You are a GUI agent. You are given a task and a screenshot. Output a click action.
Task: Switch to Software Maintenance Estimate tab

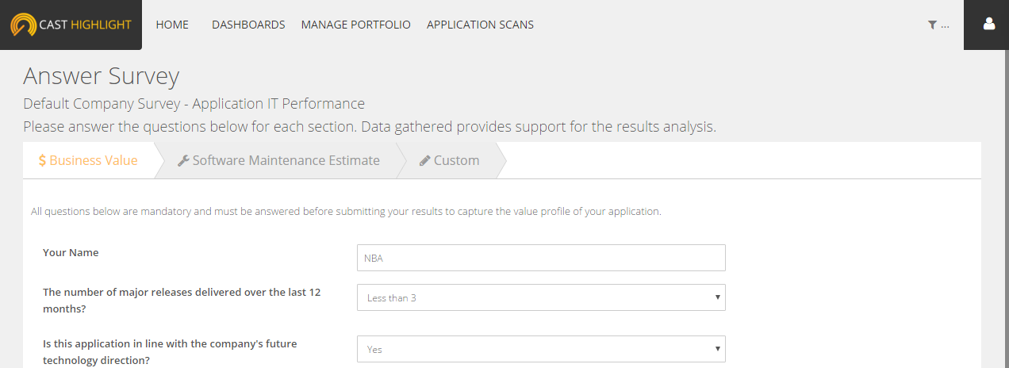click(x=286, y=160)
